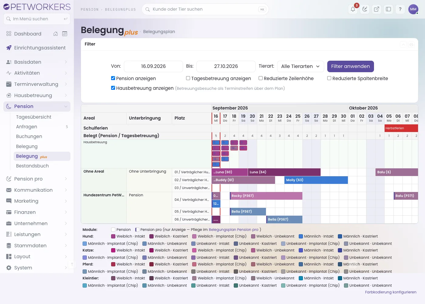Image resolution: width=425 pixels, height=304 pixels.
Task: Click the Petworkers logo
Action: (37, 7)
